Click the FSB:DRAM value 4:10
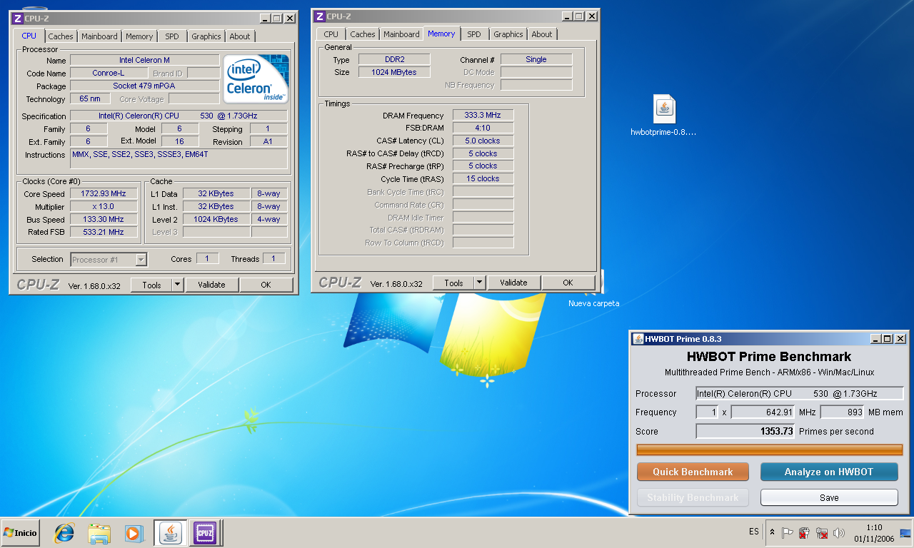The image size is (914, 548). (x=483, y=128)
